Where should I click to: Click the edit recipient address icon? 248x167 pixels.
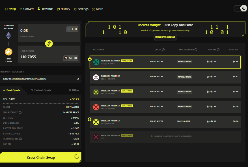pyautogui.click(x=78, y=79)
